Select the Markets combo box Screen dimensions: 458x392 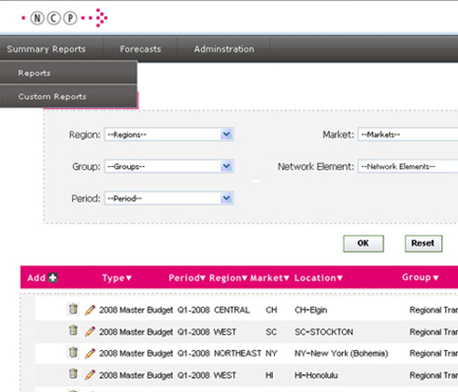pyautogui.click(x=408, y=134)
